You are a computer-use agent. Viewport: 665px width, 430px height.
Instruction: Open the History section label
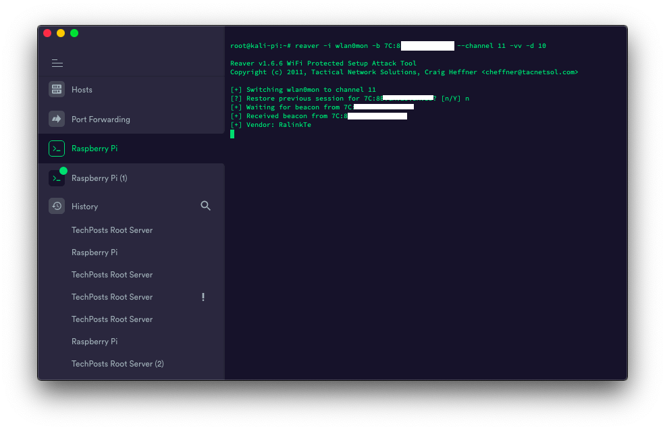click(x=85, y=207)
